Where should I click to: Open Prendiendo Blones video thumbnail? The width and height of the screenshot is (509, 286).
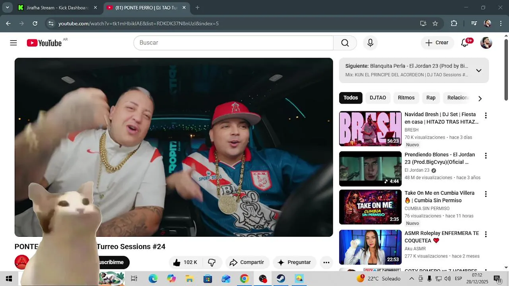point(370,168)
